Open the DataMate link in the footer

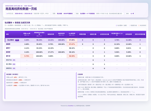point(71,106)
